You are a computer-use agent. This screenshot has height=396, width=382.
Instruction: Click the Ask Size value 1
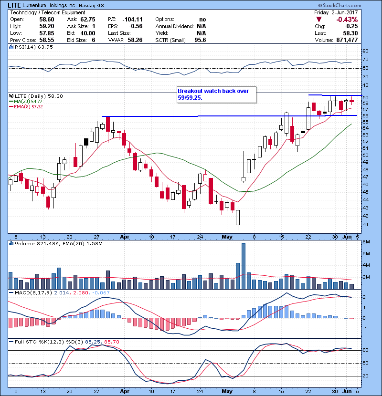click(x=94, y=26)
